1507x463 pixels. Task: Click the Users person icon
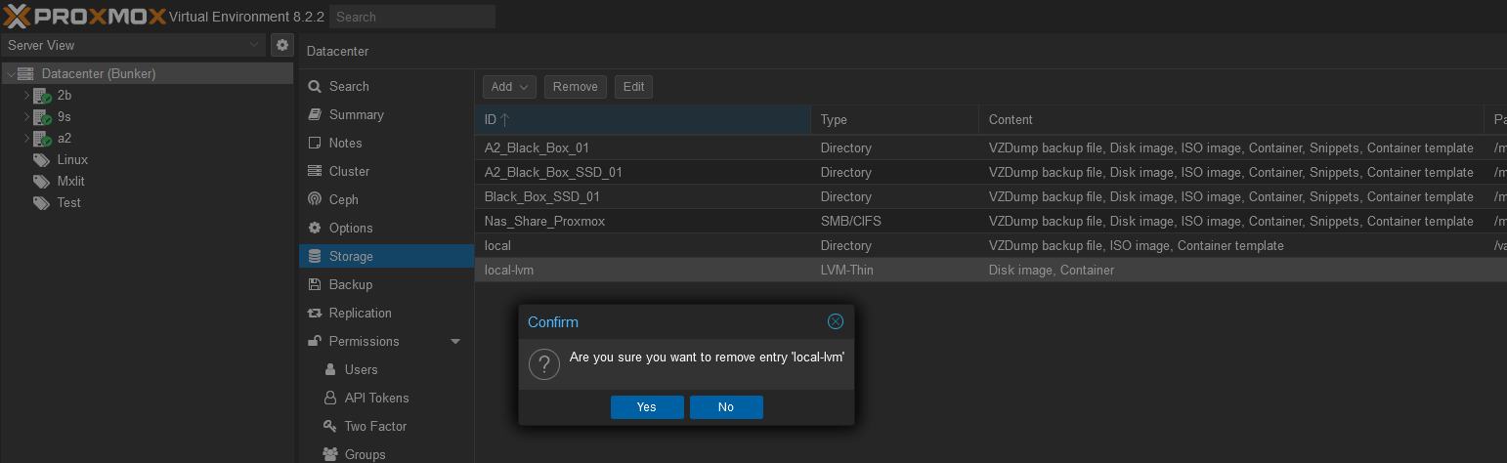tap(330, 369)
